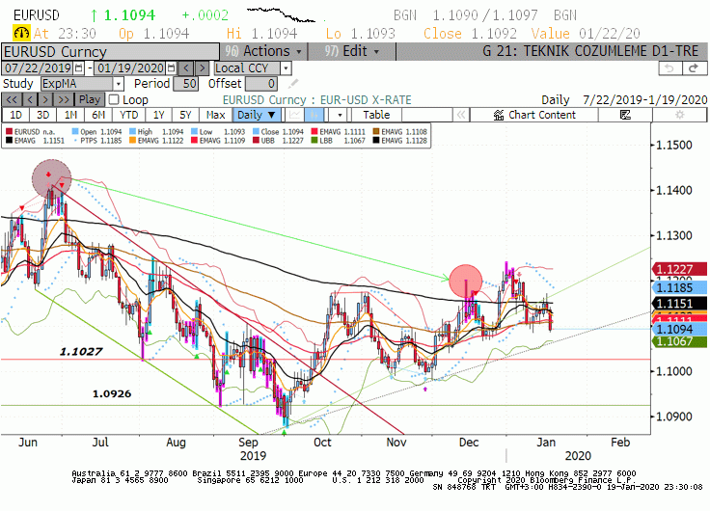Click the undo arrow button
This screenshot has width=710, height=511.
[x=669, y=68]
